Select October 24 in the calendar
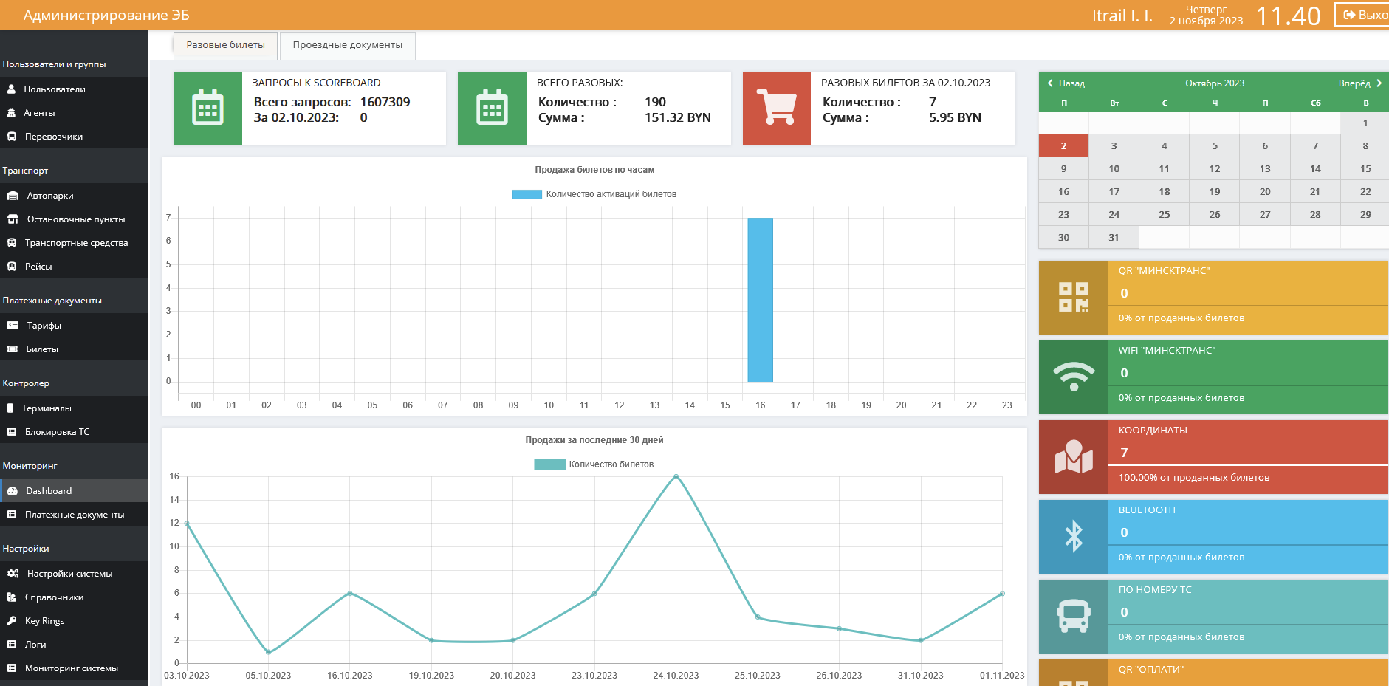Screen dimensions: 1389x686 1114,215
